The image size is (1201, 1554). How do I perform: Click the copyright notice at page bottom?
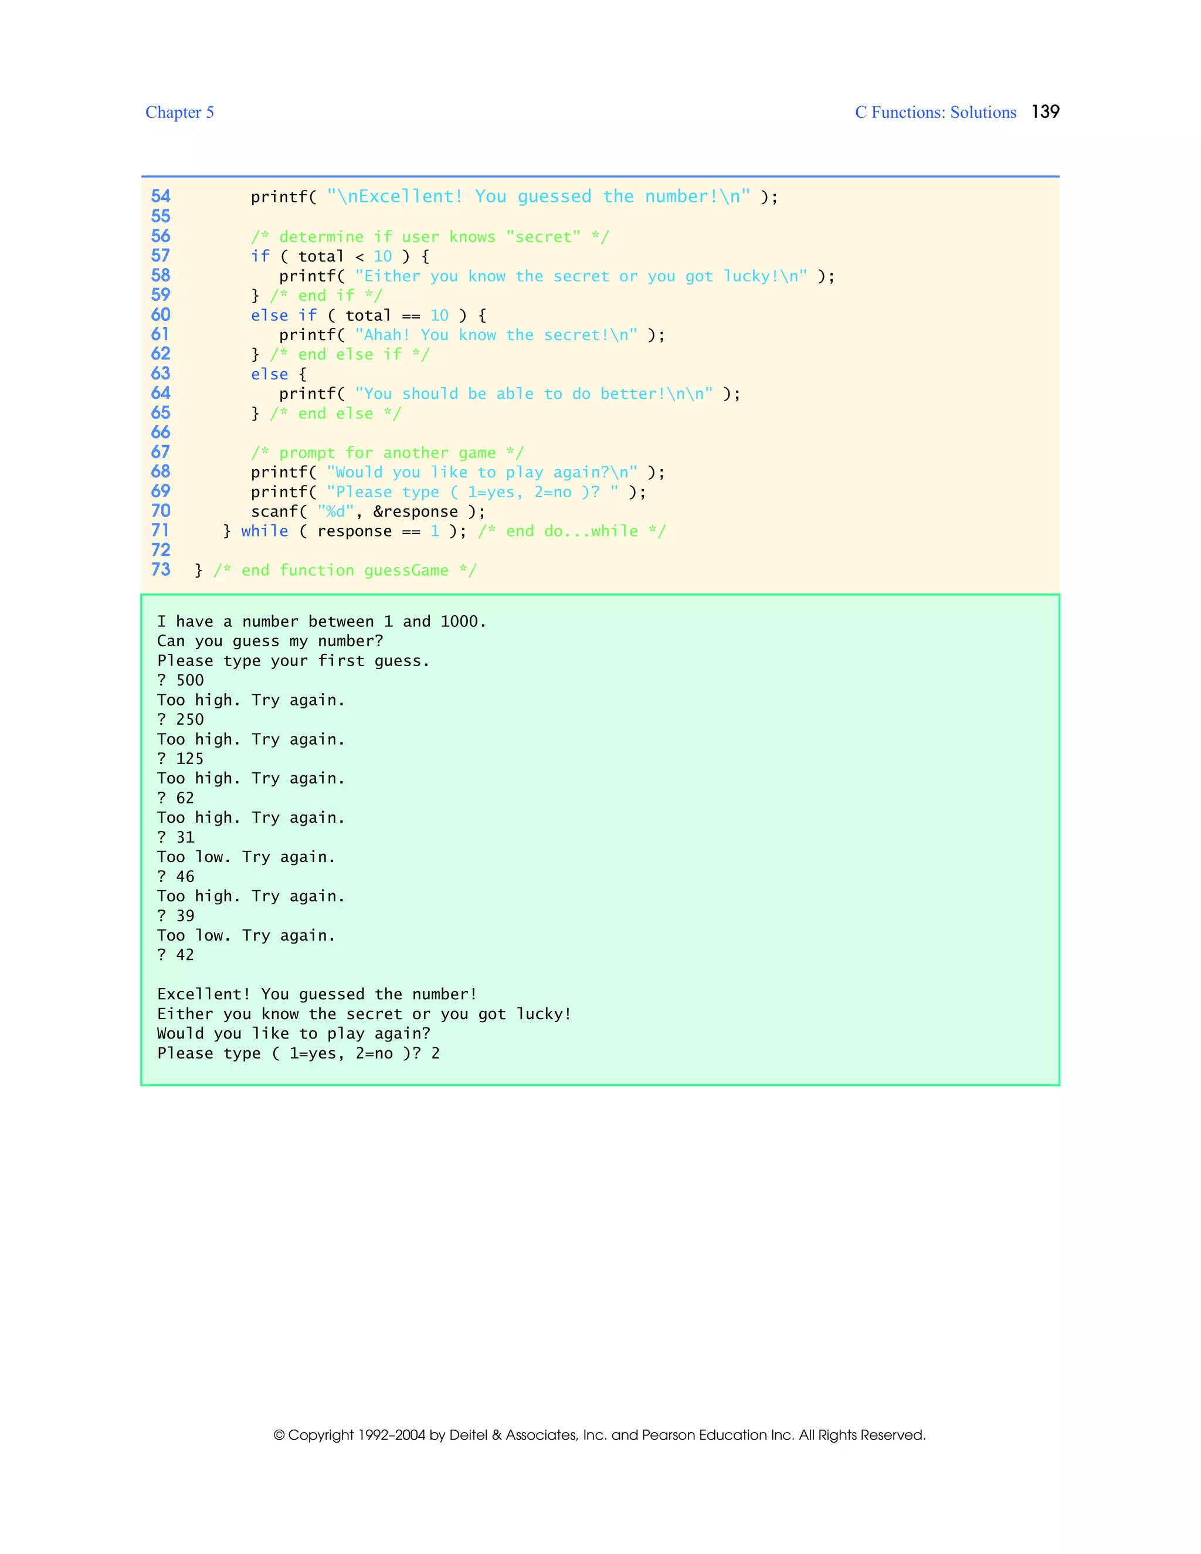tap(600, 1435)
